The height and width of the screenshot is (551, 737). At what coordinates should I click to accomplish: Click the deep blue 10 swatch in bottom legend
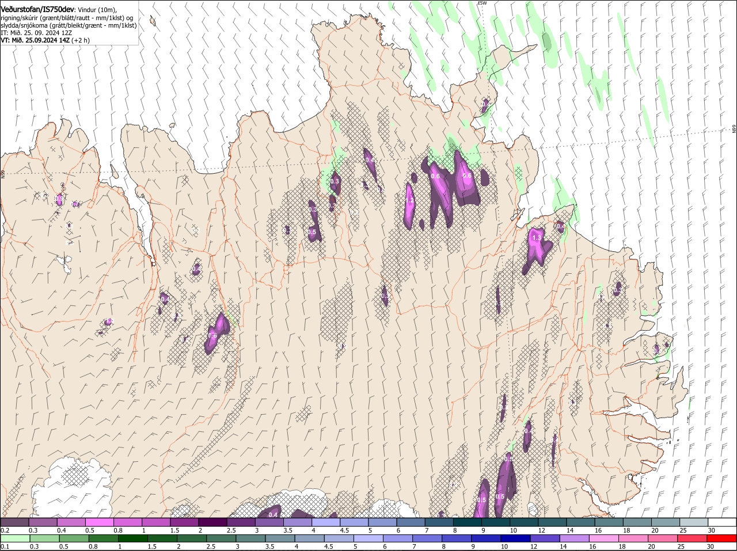click(x=515, y=538)
